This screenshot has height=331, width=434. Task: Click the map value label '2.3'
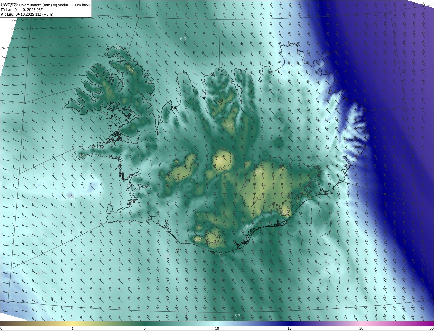coord(285,213)
